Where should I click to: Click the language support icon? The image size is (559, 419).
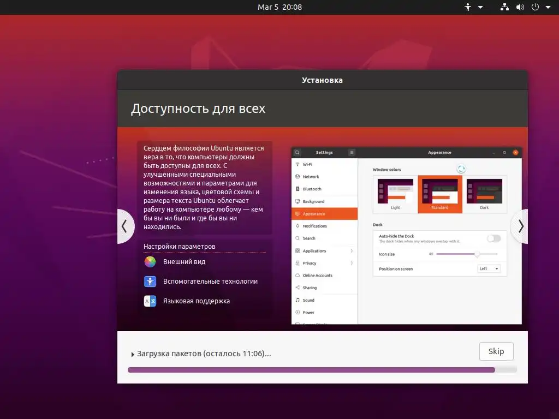[150, 301]
